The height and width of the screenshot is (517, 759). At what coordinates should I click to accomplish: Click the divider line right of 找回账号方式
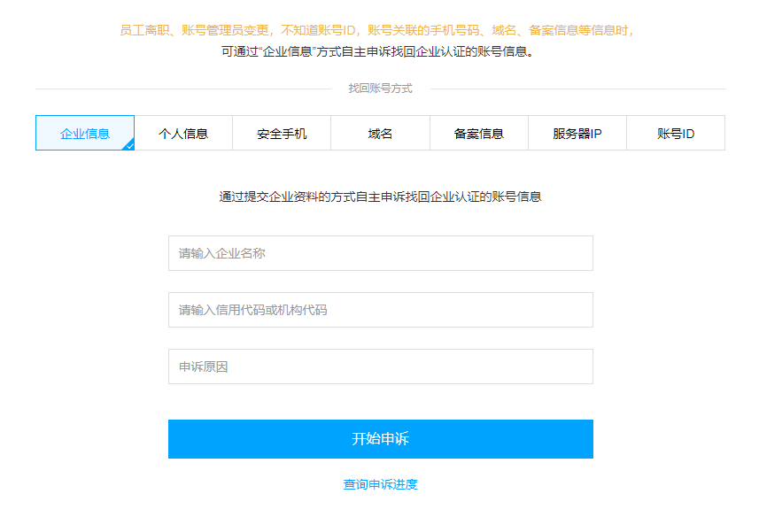click(x=578, y=89)
